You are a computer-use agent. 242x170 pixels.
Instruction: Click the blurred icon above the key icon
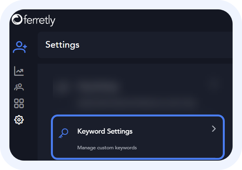tap(61, 86)
